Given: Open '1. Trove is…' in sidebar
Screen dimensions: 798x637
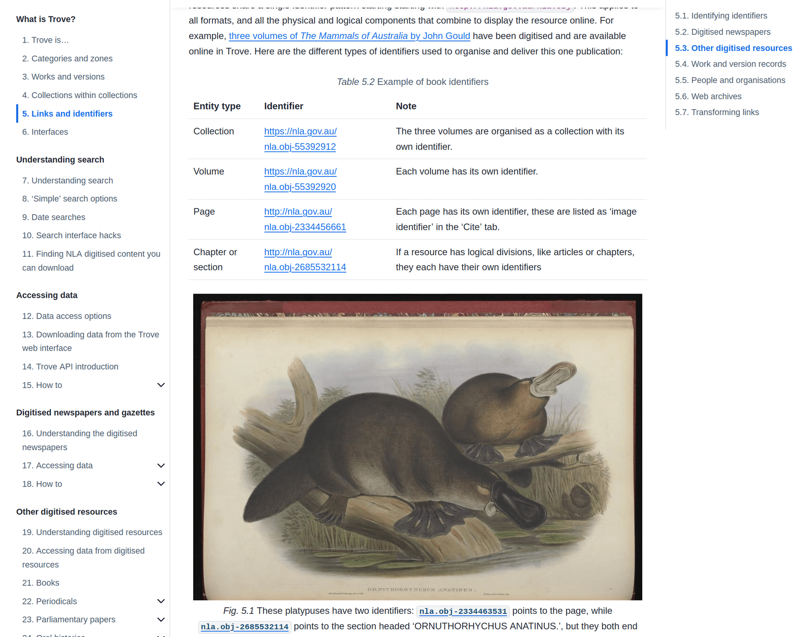Looking at the screenshot, I should coord(45,40).
